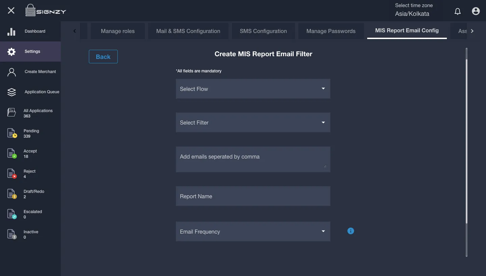Open the Email Frequency dropdown
Screen dimensions: 486x276
[253, 232]
